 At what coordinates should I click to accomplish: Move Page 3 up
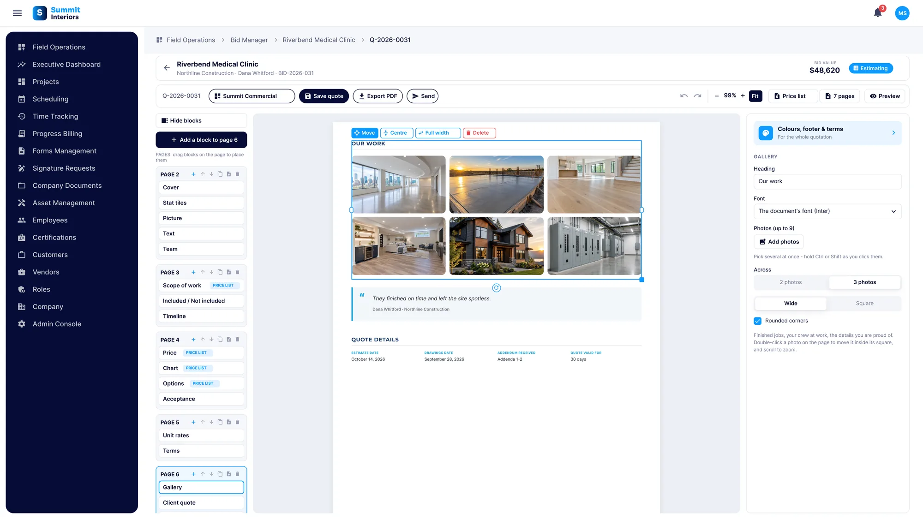pyautogui.click(x=203, y=272)
